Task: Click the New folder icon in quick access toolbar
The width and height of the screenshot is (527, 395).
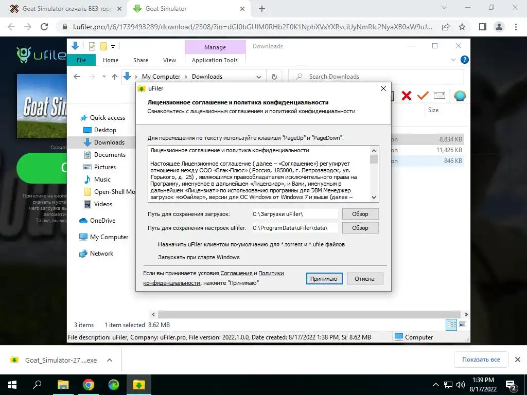Action: [103, 46]
